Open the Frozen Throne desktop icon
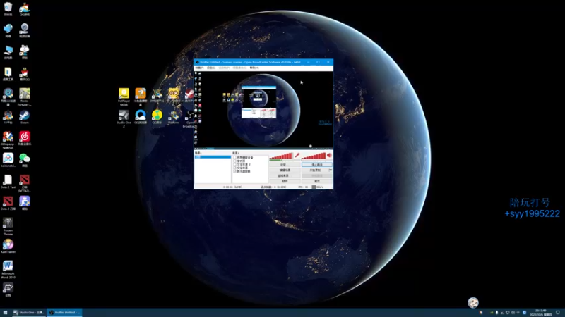565x317 pixels. pyautogui.click(x=8, y=226)
